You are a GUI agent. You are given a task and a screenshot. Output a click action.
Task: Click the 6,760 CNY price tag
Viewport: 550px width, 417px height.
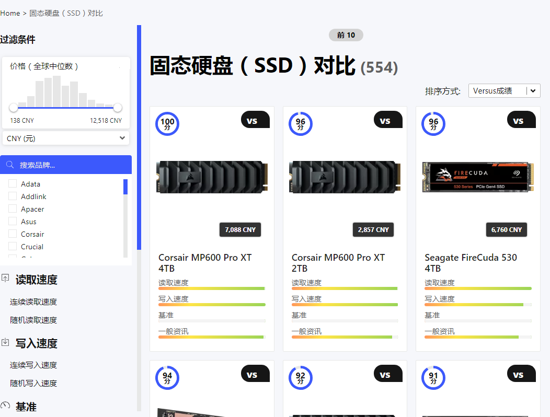click(x=507, y=230)
